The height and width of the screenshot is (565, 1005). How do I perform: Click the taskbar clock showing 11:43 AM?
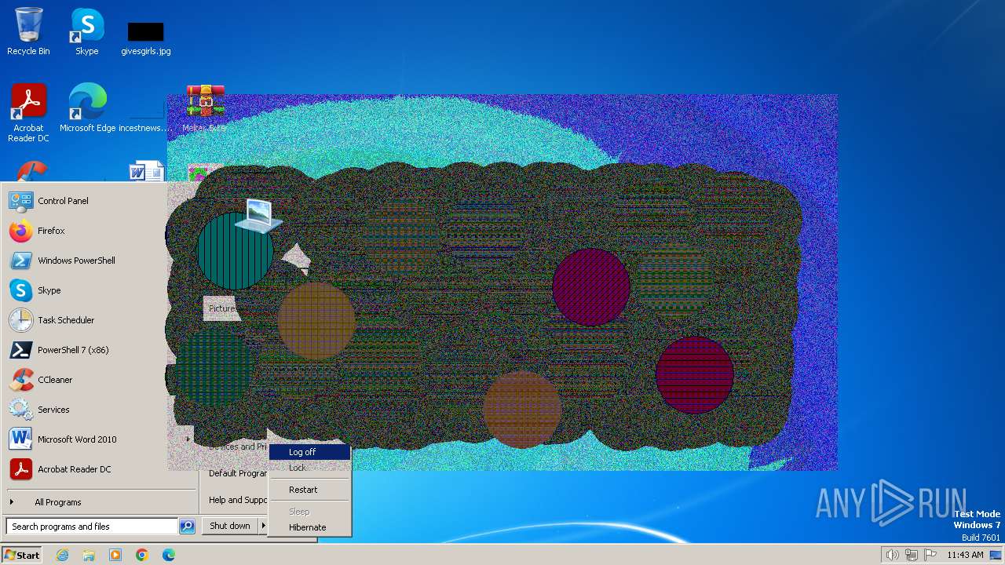965,555
